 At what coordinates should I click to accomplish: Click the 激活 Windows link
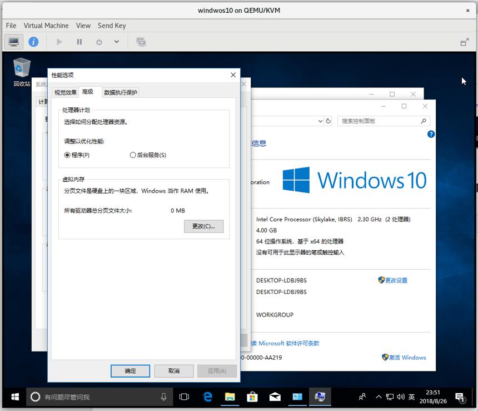(x=404, y=357)
